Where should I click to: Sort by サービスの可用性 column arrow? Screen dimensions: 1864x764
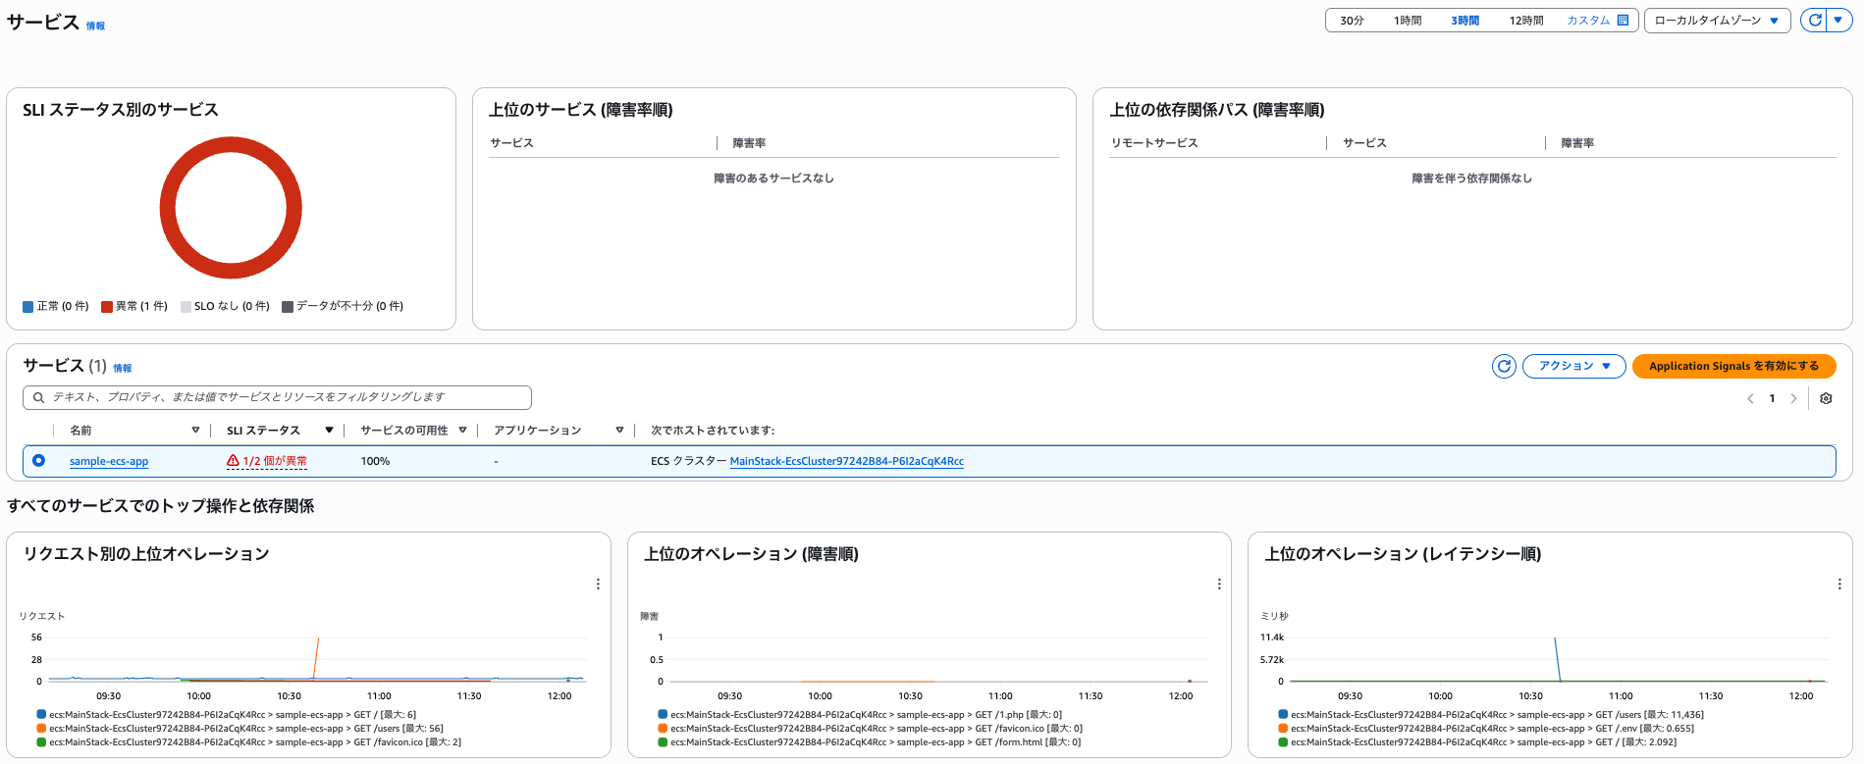click(x=462, y=430)
